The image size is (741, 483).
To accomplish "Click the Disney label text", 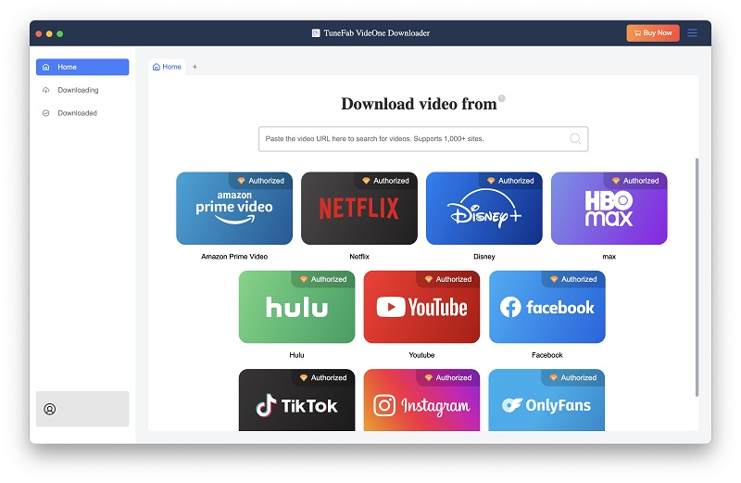I will point(484,257).
